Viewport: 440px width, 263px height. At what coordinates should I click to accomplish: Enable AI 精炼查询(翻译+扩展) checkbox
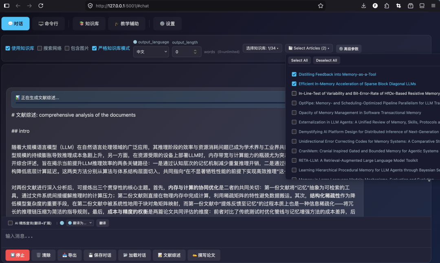coord(10,223)
